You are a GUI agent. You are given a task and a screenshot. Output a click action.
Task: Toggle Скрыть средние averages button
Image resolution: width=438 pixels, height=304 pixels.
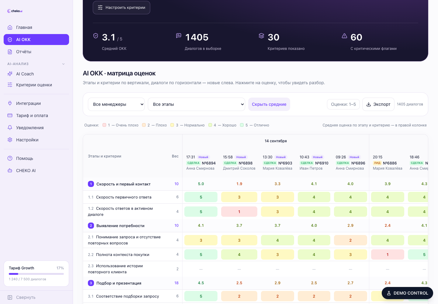(269, 104)
